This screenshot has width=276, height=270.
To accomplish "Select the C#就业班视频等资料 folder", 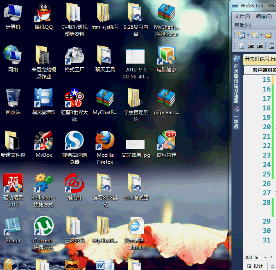I will point(74,19).
